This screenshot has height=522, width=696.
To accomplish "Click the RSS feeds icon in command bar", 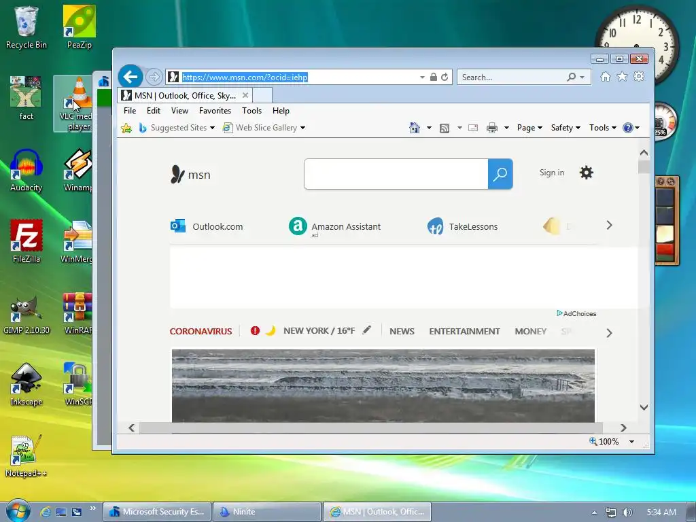I will tap(445, 128).
